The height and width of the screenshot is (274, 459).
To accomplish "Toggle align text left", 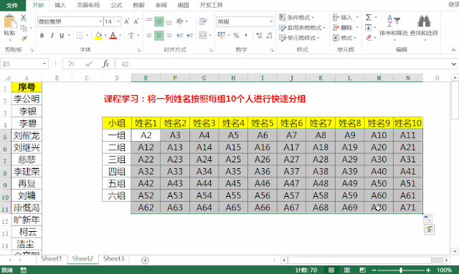I will [x=149, y=36].
